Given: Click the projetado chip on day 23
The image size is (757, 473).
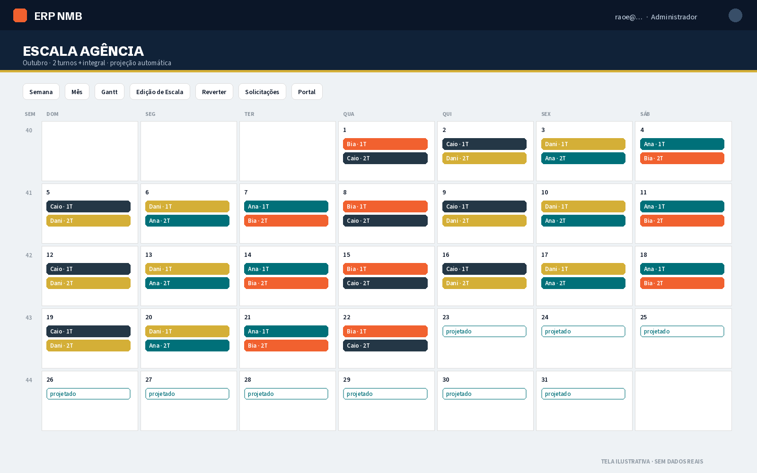Looking at the screenshot, I should pos(484,332).
